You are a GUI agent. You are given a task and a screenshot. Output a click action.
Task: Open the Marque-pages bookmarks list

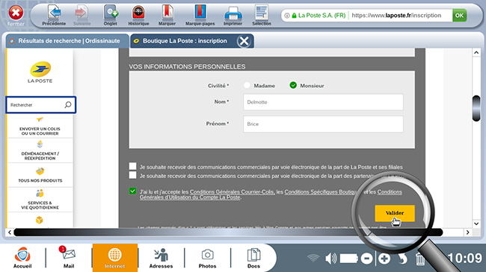(x=200, y=16)
